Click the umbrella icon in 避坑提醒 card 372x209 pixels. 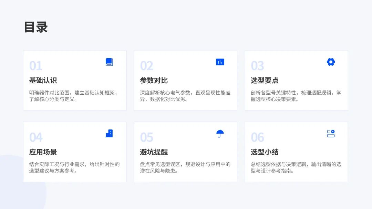pyautogui.click(x=220, y=134)
